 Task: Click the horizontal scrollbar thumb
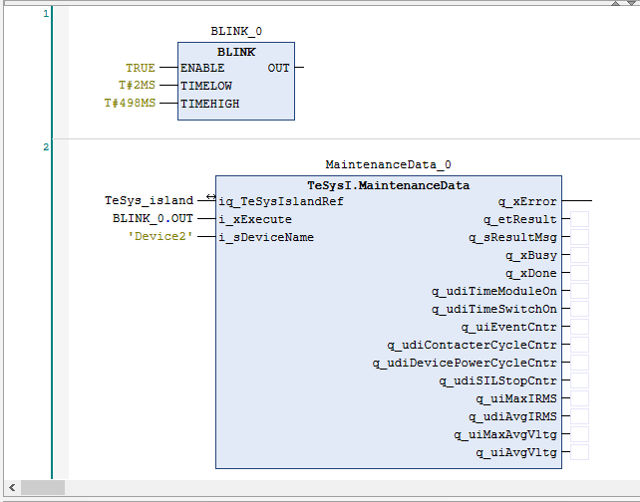(x=43, y=488)
